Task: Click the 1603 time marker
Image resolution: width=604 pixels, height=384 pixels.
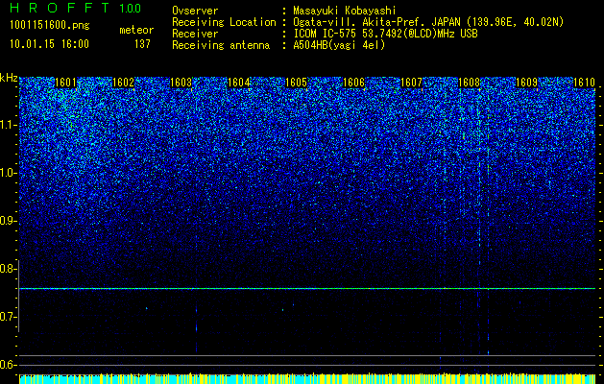Action: [181, 83]
